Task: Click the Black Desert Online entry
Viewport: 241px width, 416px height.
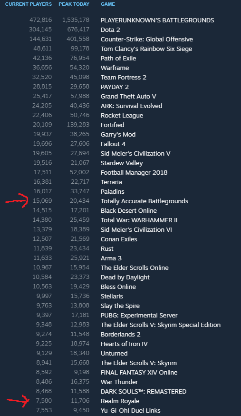Action: coord(129,211)
